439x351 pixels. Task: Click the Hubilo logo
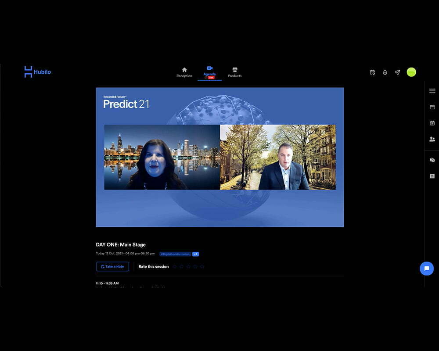37,72
